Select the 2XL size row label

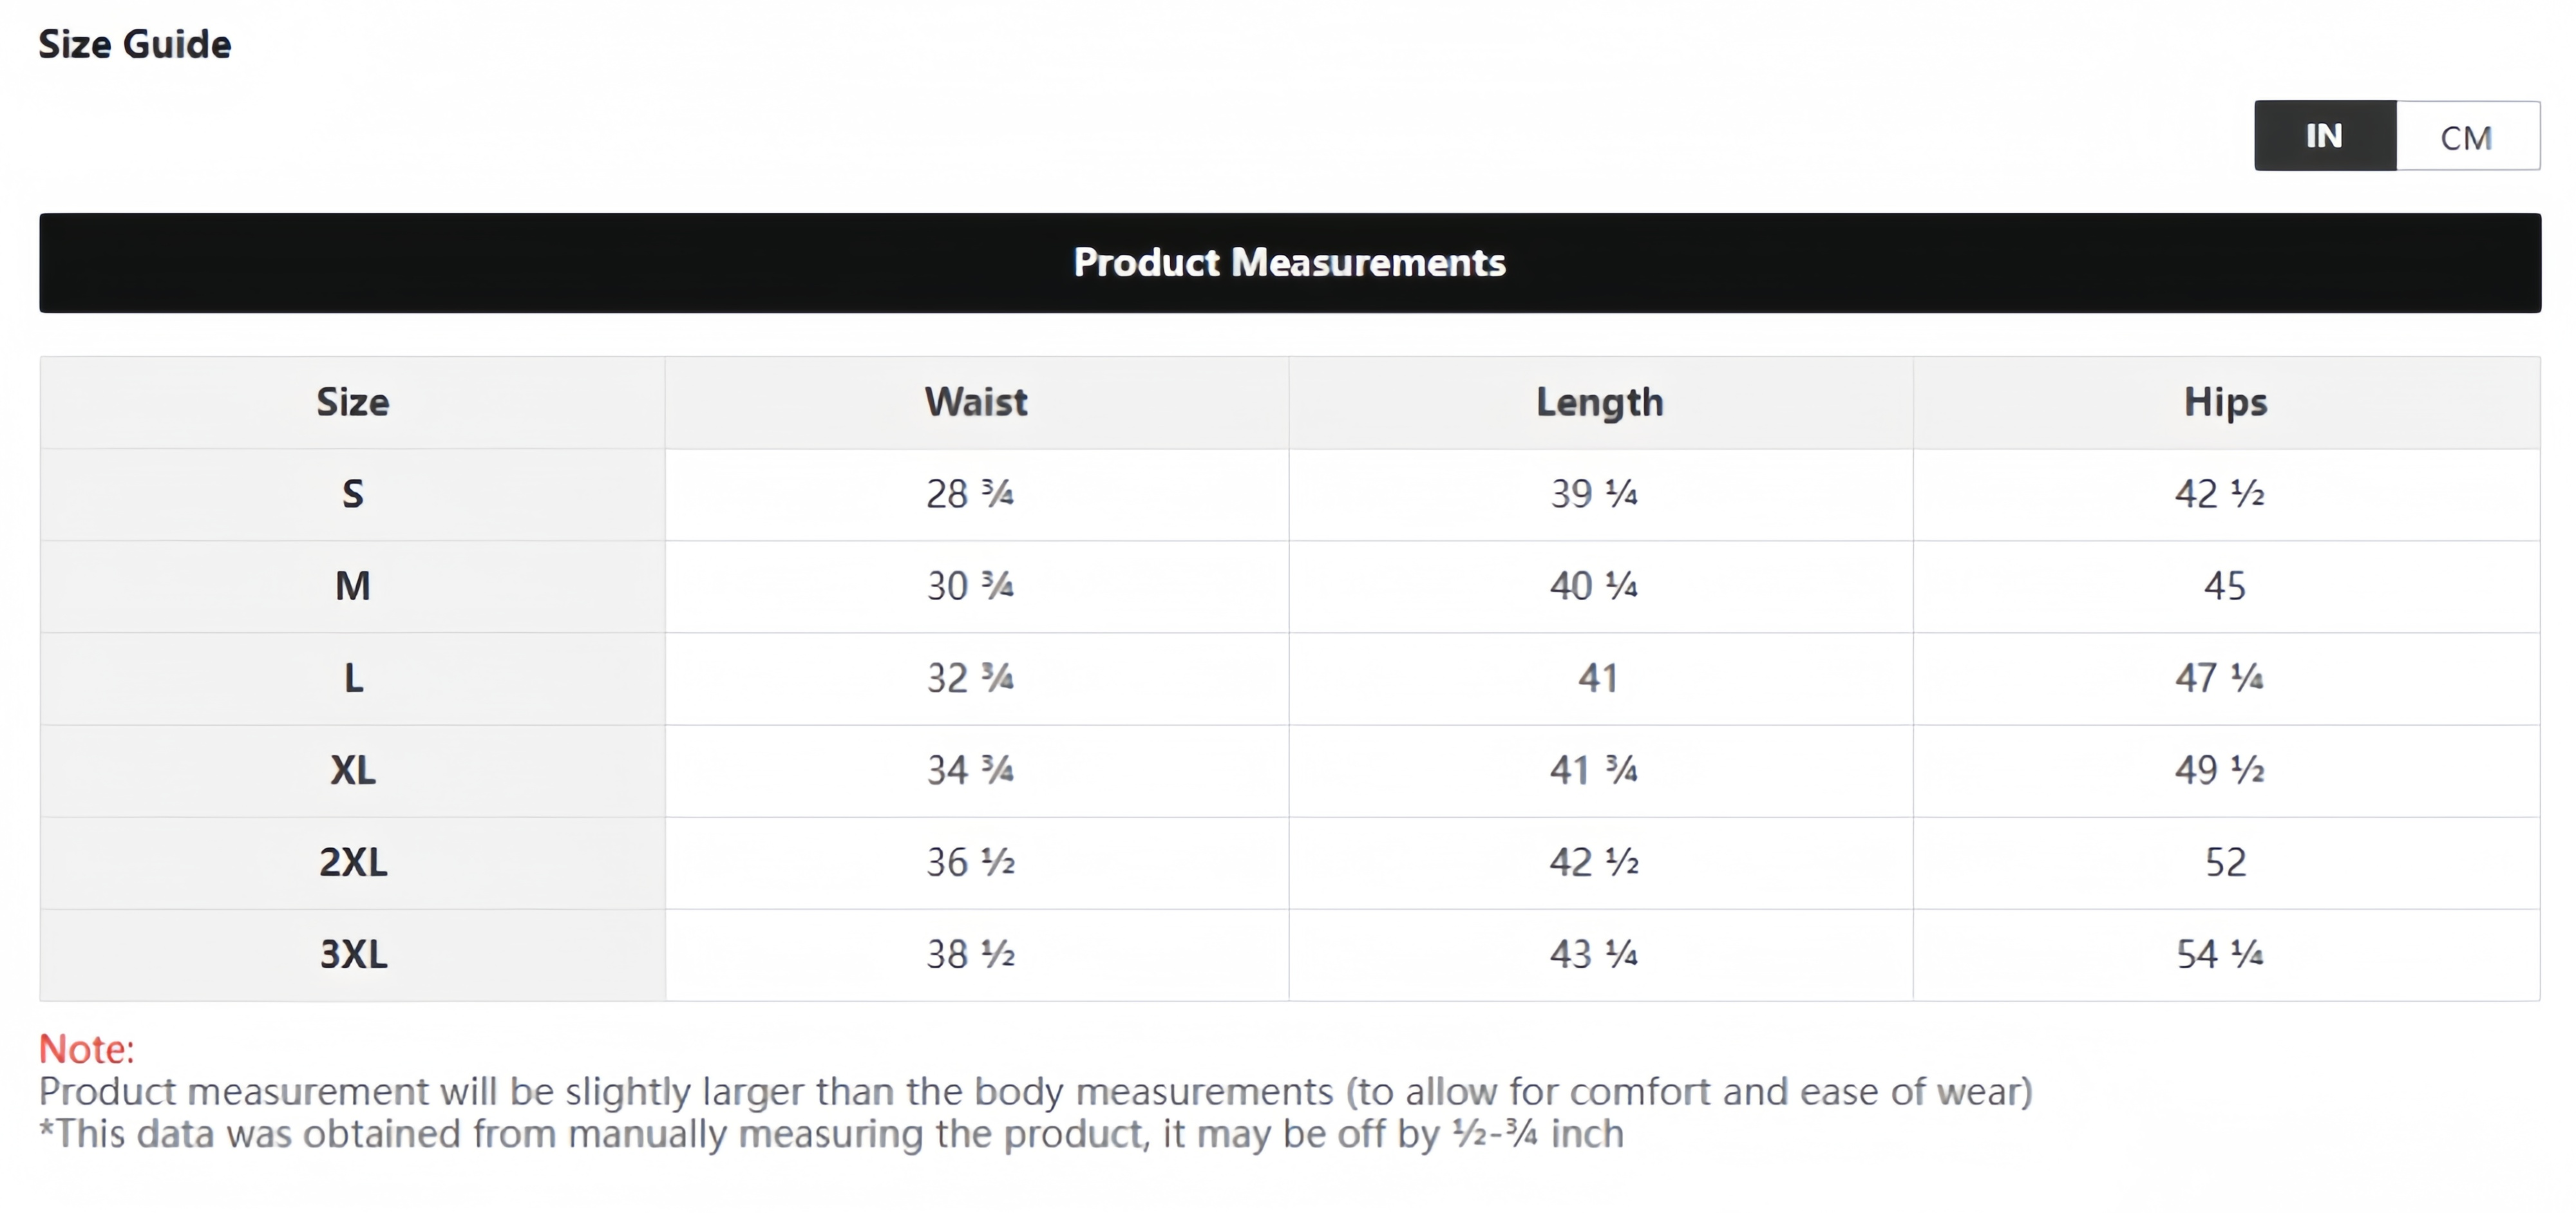352,862
